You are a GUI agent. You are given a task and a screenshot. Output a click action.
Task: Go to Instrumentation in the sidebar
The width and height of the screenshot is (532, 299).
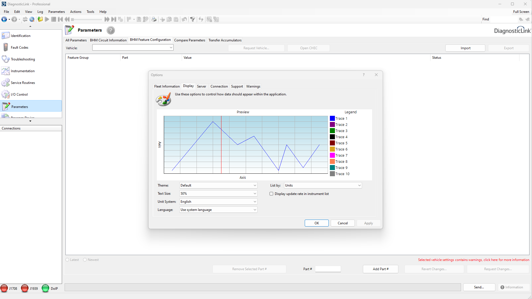(23, 71)
